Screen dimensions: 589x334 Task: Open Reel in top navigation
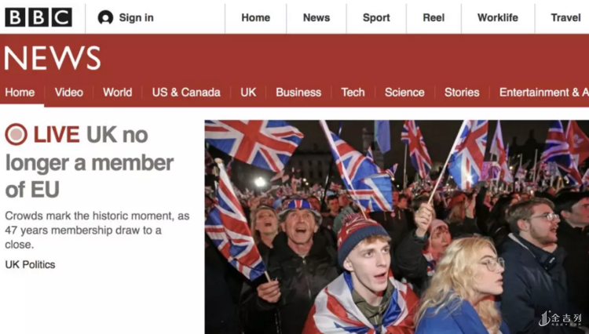coord(434,17)
